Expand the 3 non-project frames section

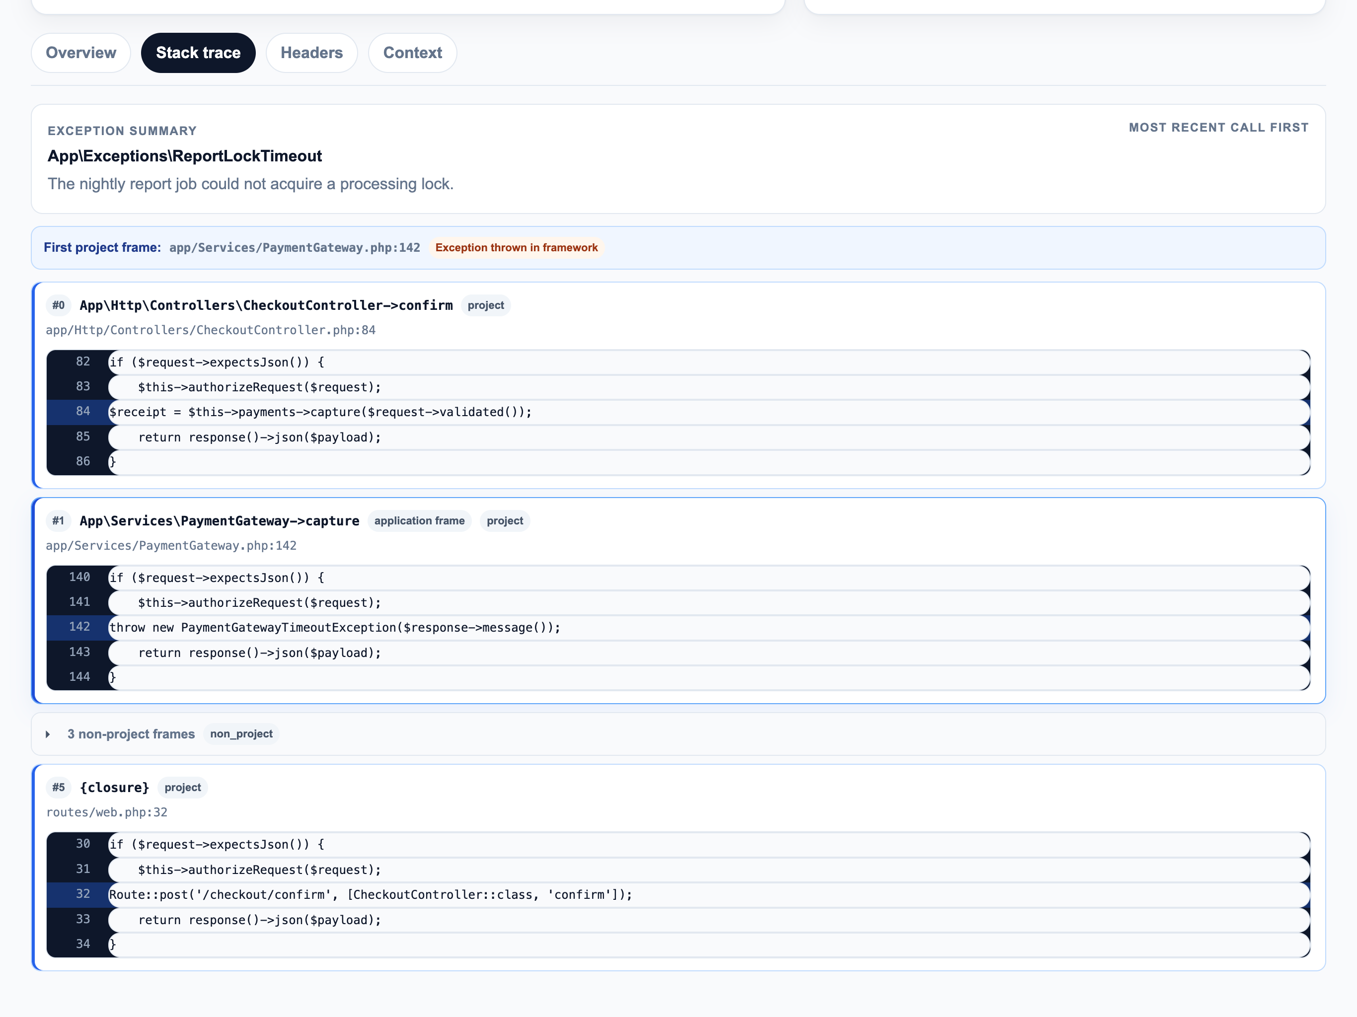(131, 733)
